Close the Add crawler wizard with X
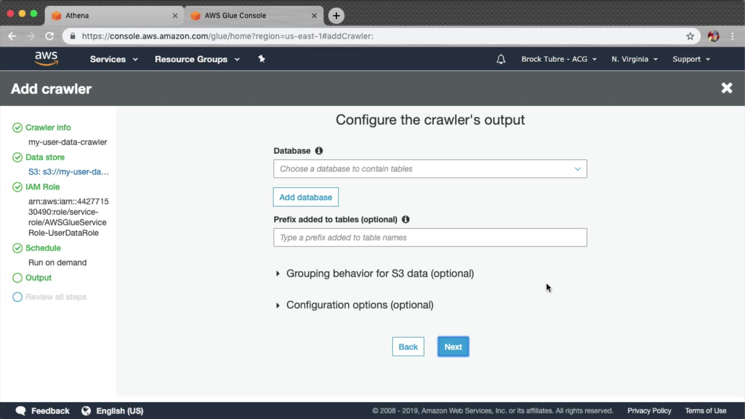This screenshot has width=745, height=419. [x=727, y=88]
